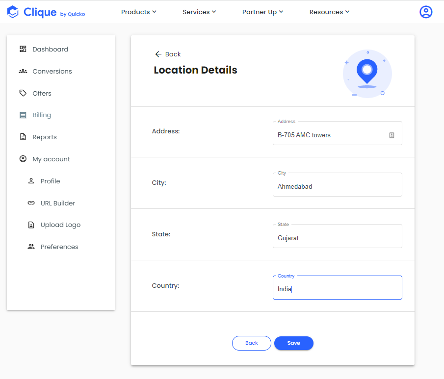
Task: Open Upload Logo sub-item
Action: coord(61,225)
